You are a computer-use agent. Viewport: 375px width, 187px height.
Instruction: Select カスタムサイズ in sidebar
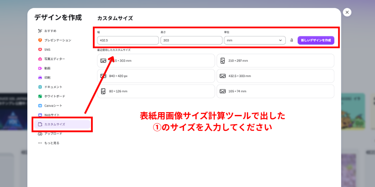tap(62, 124)
